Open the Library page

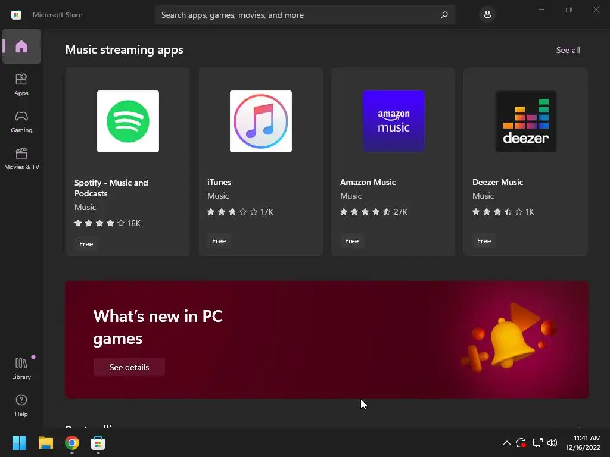point(21,368)
